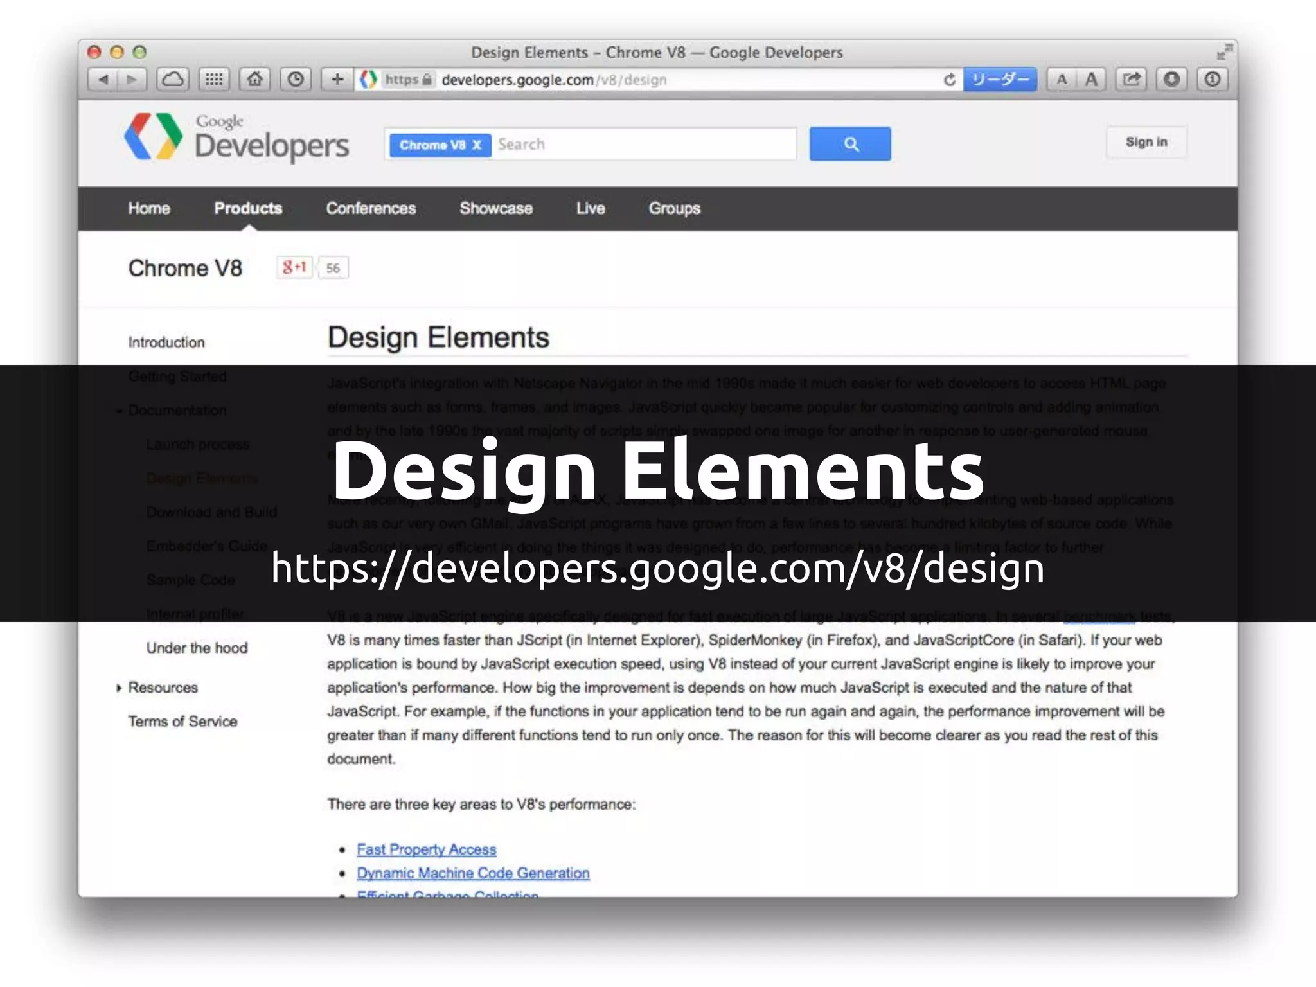Click the Home toolbar icon
The width and height of the screenshot is (1316, 987).
coord(255,80)
